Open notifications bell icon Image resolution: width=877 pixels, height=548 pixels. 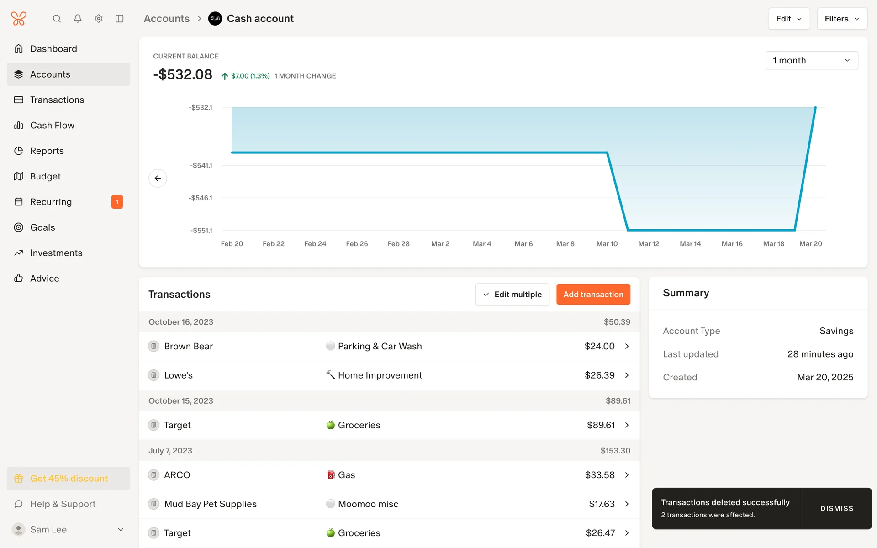click(78, 19)
